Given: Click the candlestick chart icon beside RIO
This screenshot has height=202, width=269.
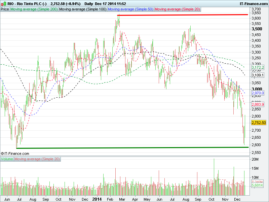Looking at the screenshot, I should coord(4,3).
